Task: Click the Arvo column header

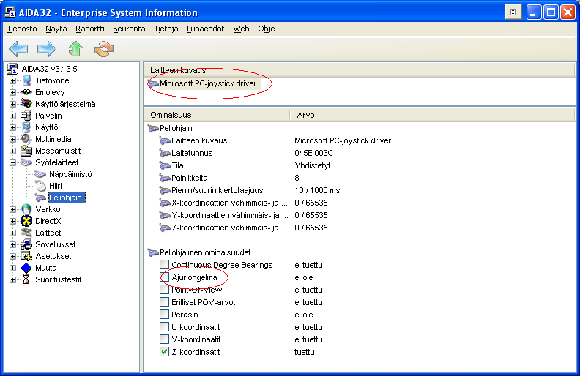Action: point(306,115)
